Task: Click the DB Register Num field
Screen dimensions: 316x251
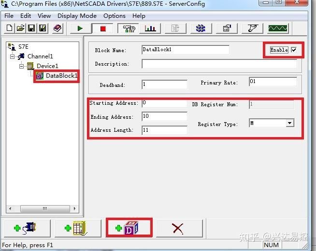Action: (272, 104)
